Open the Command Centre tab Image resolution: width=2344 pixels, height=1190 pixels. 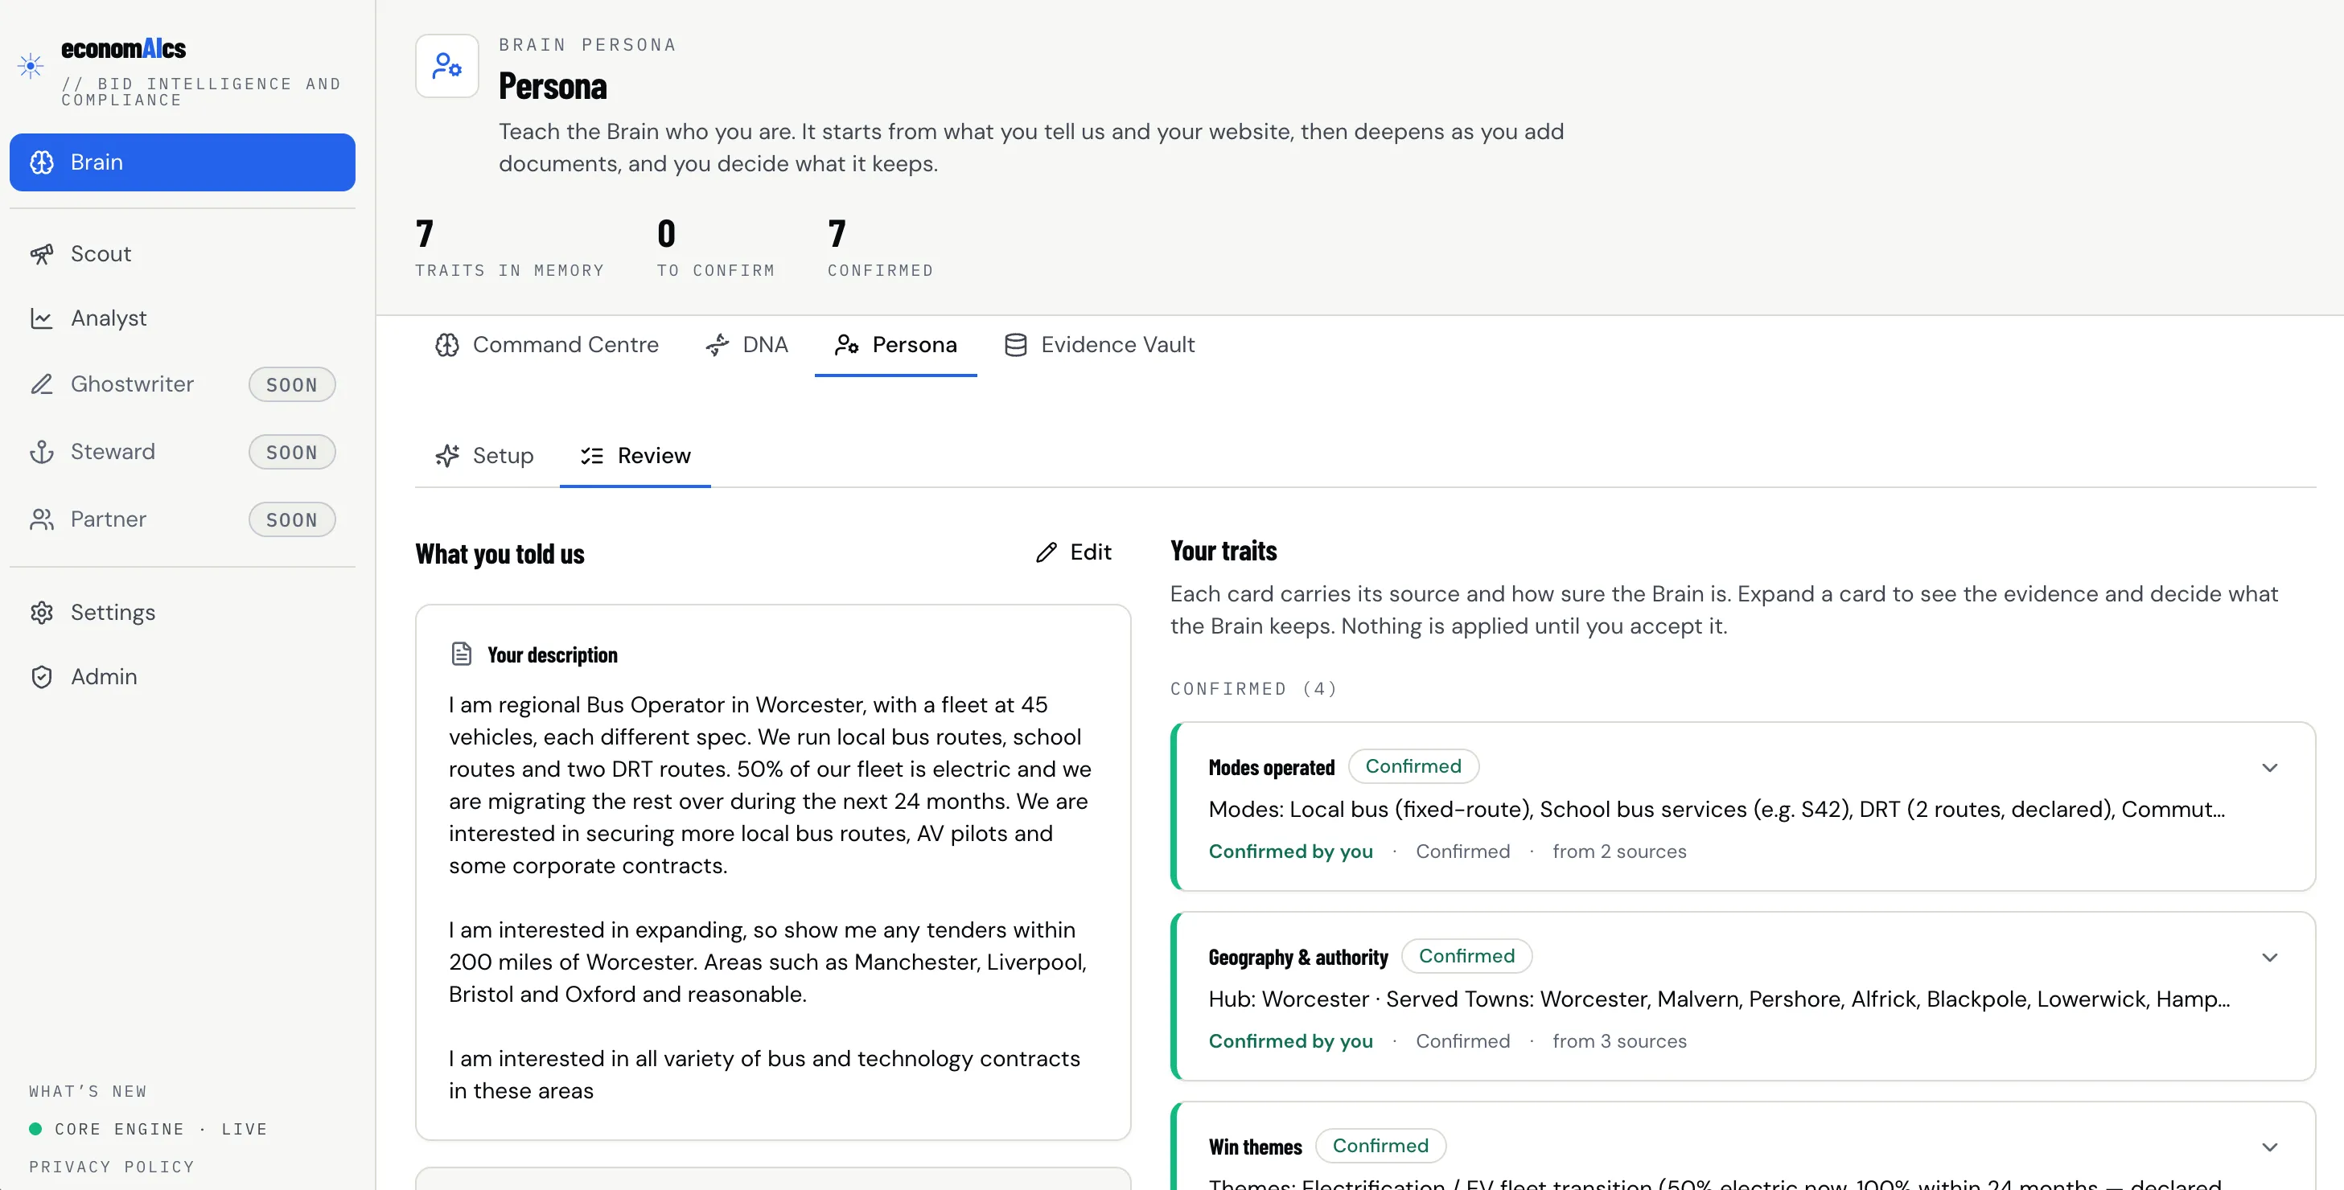point(547,345)
